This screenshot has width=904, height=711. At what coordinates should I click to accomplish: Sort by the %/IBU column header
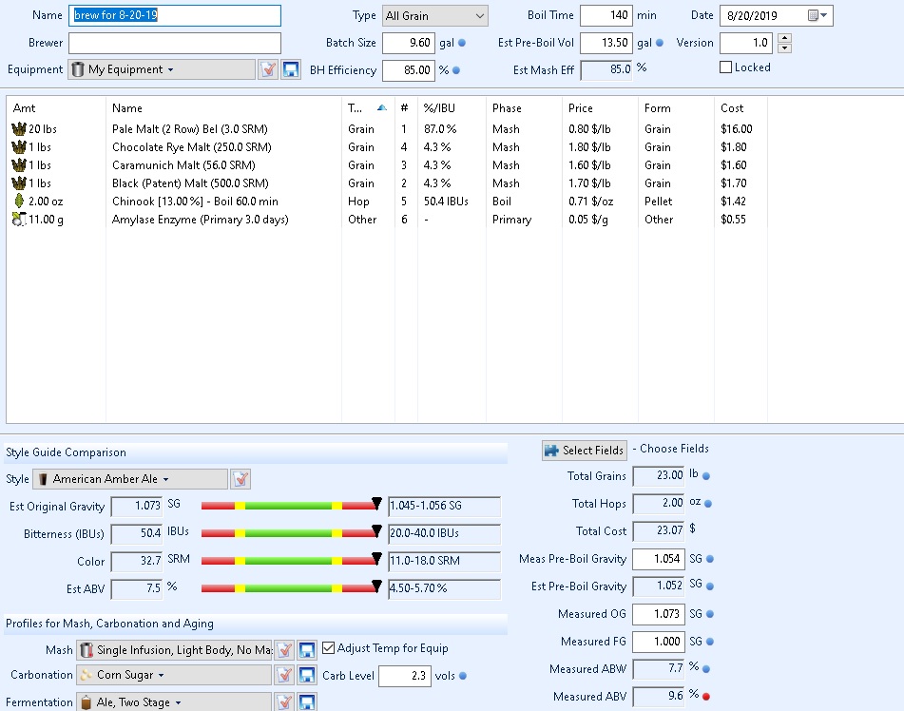click(x=452, y=107)
